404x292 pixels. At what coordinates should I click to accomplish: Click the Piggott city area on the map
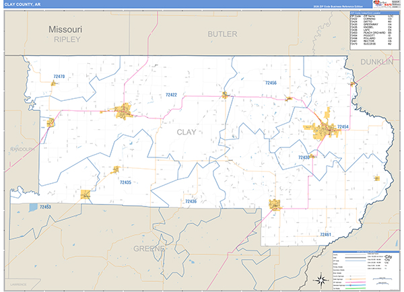click(322, 129)
